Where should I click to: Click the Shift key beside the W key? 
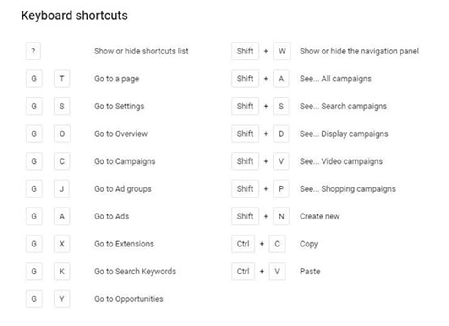(x=245, y=51)
